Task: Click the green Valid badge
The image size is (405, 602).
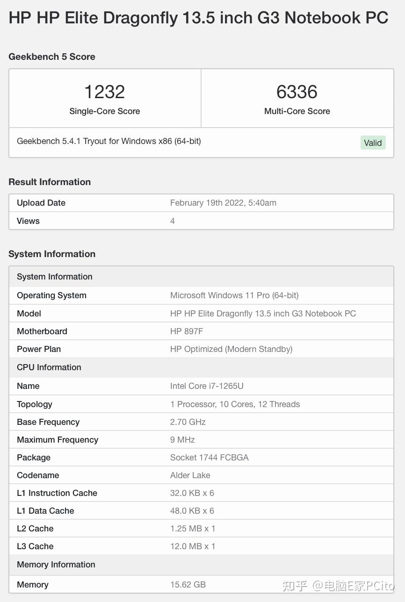Action: tap(373, 143)
